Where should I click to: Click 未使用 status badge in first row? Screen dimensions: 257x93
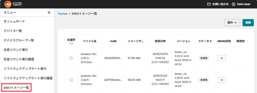pos(204,58)
